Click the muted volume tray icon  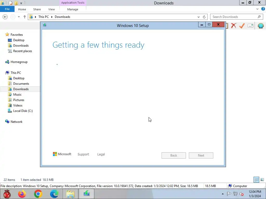(x=242, y=194)
